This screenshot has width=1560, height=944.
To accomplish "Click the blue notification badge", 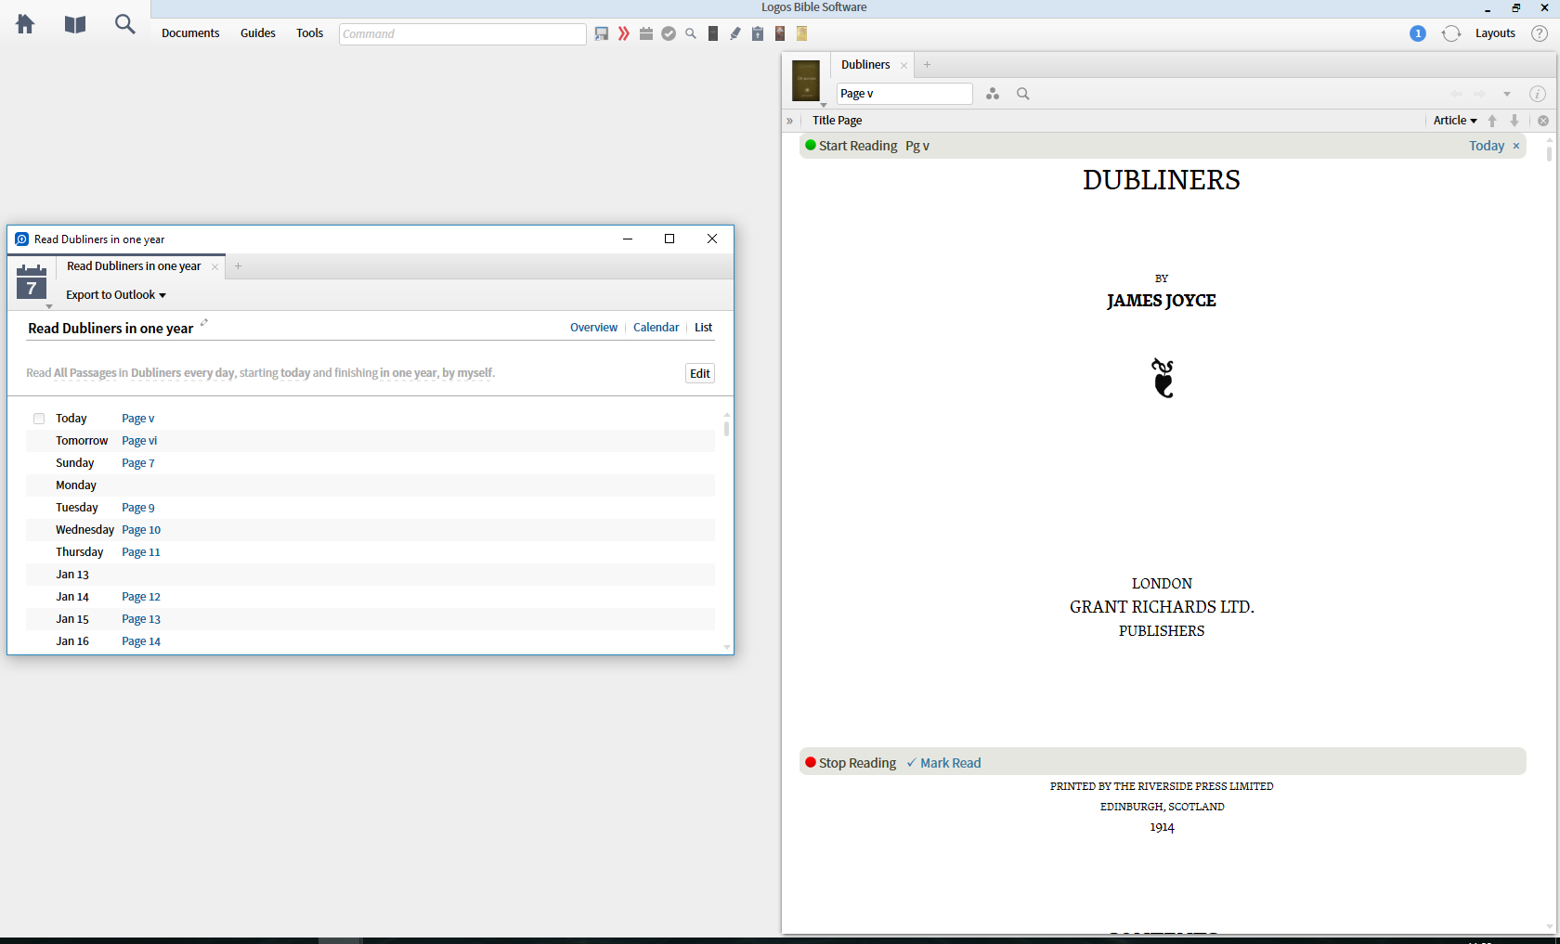I will (x=1418, y=33).
